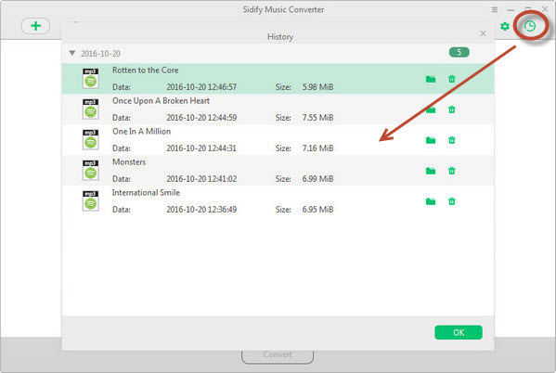Screen dimensions: 556x373
Task: Click mp3 file icon of One In A Million
Action: (91, 139)
